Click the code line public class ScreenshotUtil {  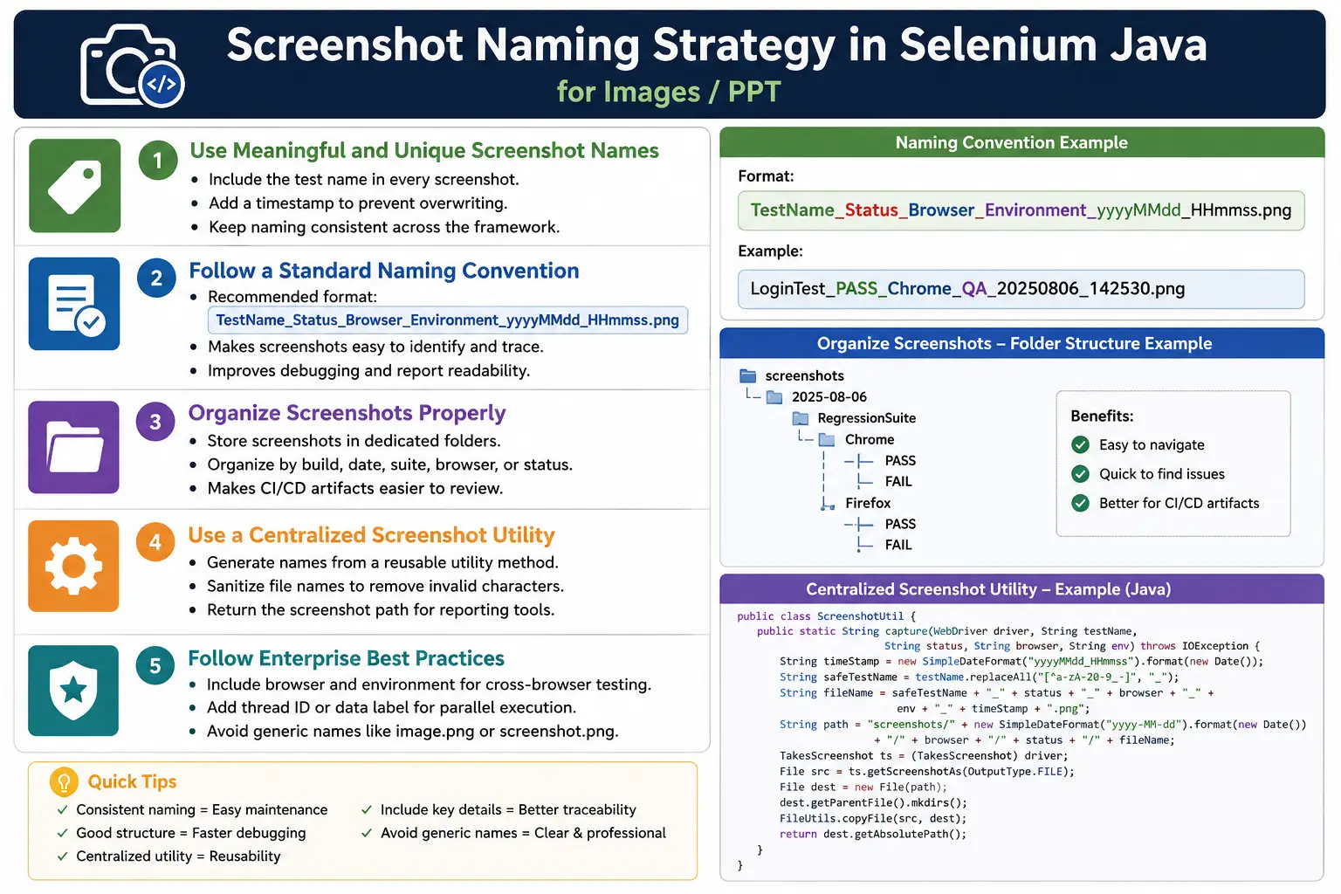[827, 616]
